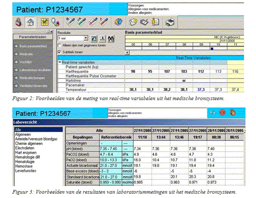Click the Hartritme 'sr' value cell
The height and width of the screenshot is (198, 256).
coord(184,81)
